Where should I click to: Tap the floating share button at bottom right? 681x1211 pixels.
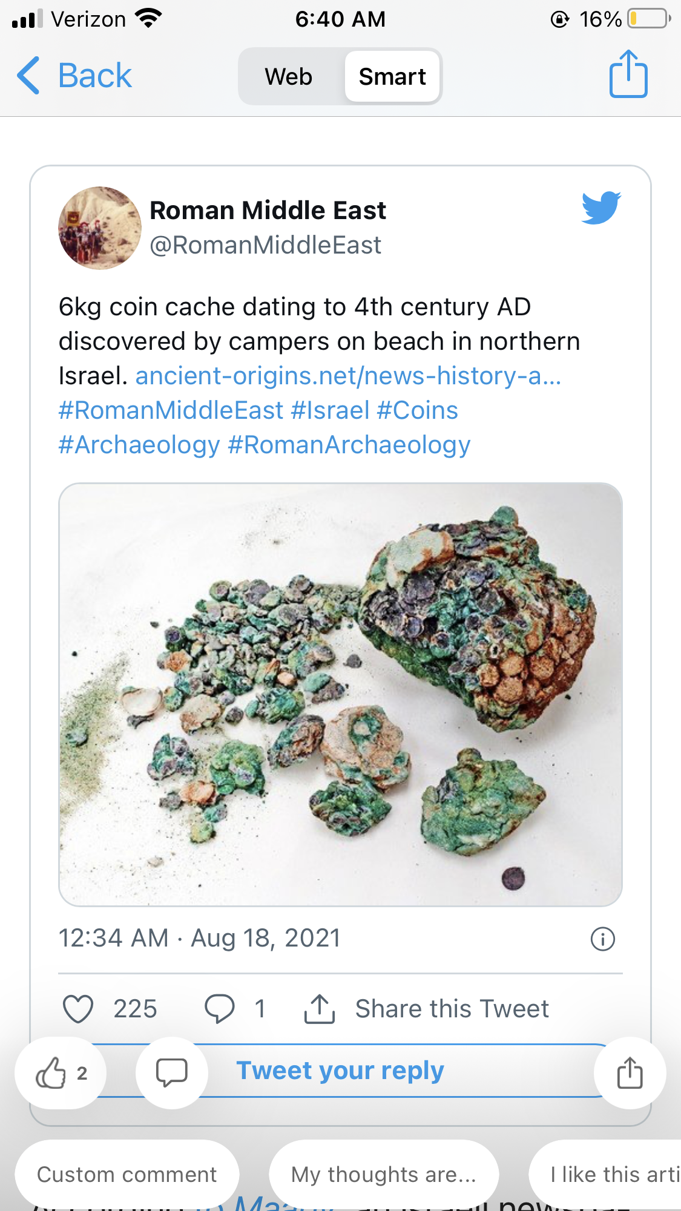tap(630, 1073)
